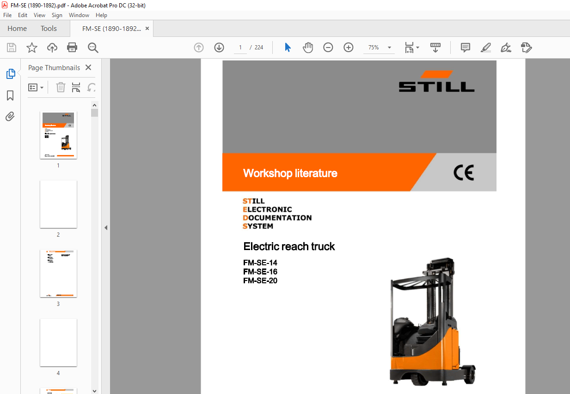570x394 pixels.
Task: Go to next page arrow
Action: (219, 48)
